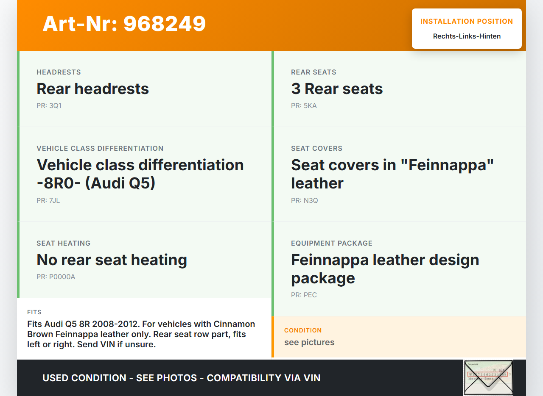This screenshot has width=543, height=396.
Task: Click the "No rear seat heating" title
Action: coord(112,260)
